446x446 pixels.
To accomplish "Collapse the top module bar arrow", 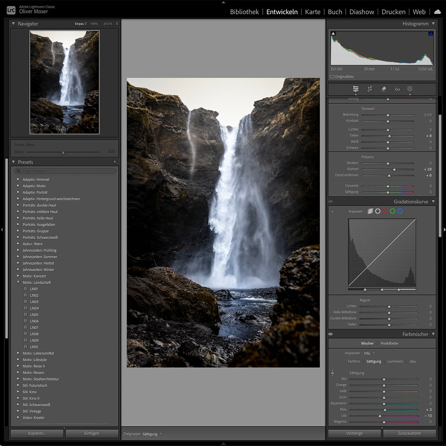I will coord(223,2).
